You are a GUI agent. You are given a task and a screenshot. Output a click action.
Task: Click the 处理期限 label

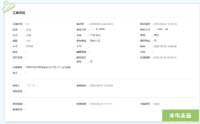pyautogui.click(x=145, y=57)
